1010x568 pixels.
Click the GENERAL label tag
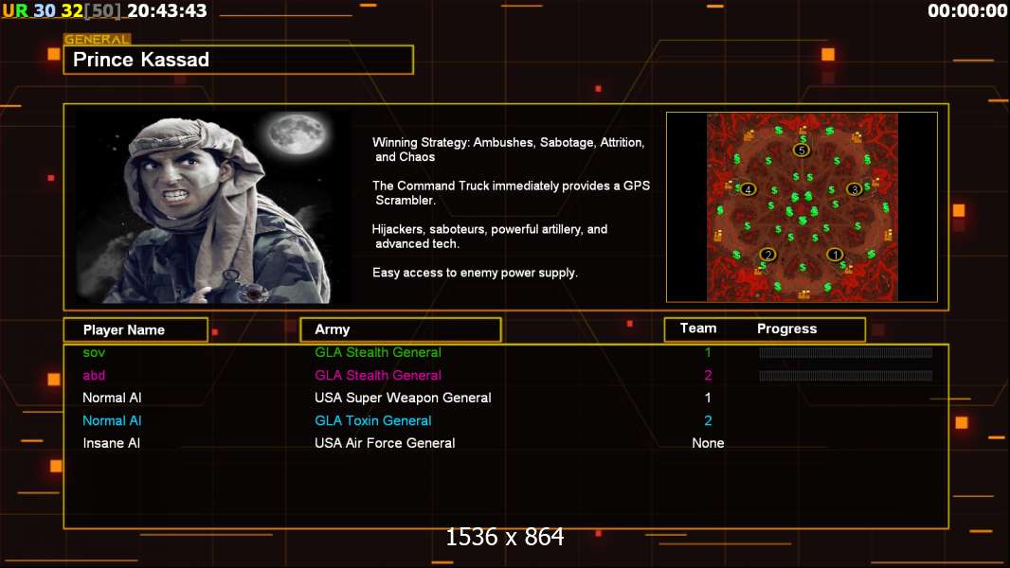98,39
